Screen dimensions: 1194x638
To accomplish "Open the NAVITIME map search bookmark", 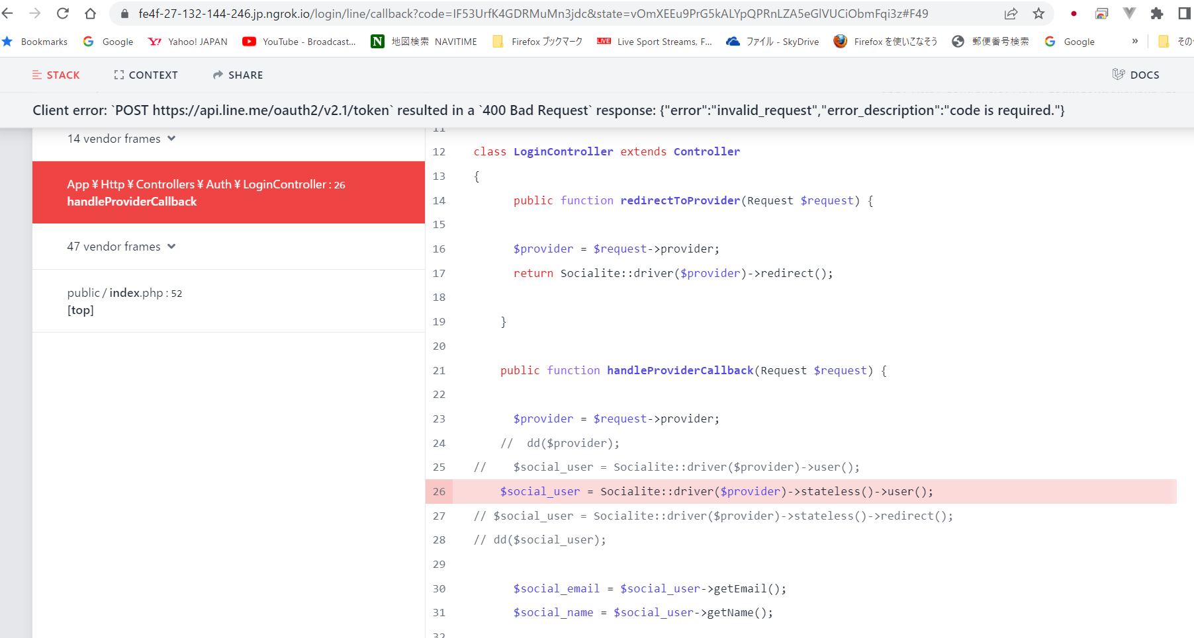I will pyautogui.click(x=424, y=42).
